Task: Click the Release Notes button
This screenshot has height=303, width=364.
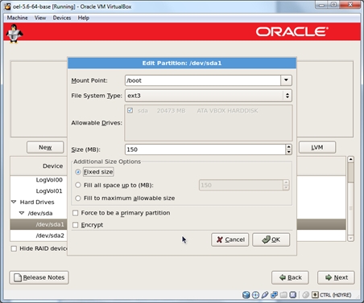Action: coord(39,277)
